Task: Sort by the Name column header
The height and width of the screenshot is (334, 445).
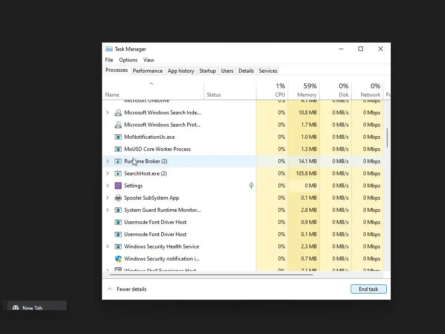Action: coord(153,90)
